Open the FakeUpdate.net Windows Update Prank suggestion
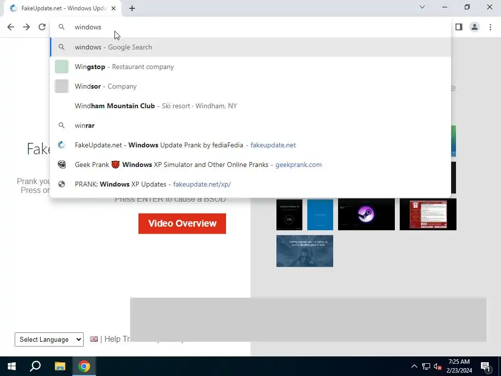This screenshot has height=376, width=501. click(250, 145)
